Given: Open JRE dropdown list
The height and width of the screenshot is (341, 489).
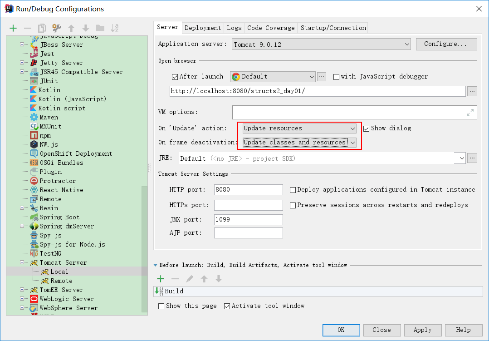Looking at the screenshot, I should 462,158.
